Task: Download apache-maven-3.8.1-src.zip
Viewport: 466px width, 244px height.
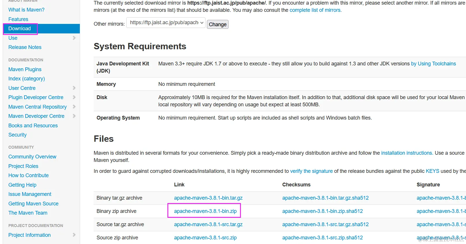Action: [x=205, y=238]
